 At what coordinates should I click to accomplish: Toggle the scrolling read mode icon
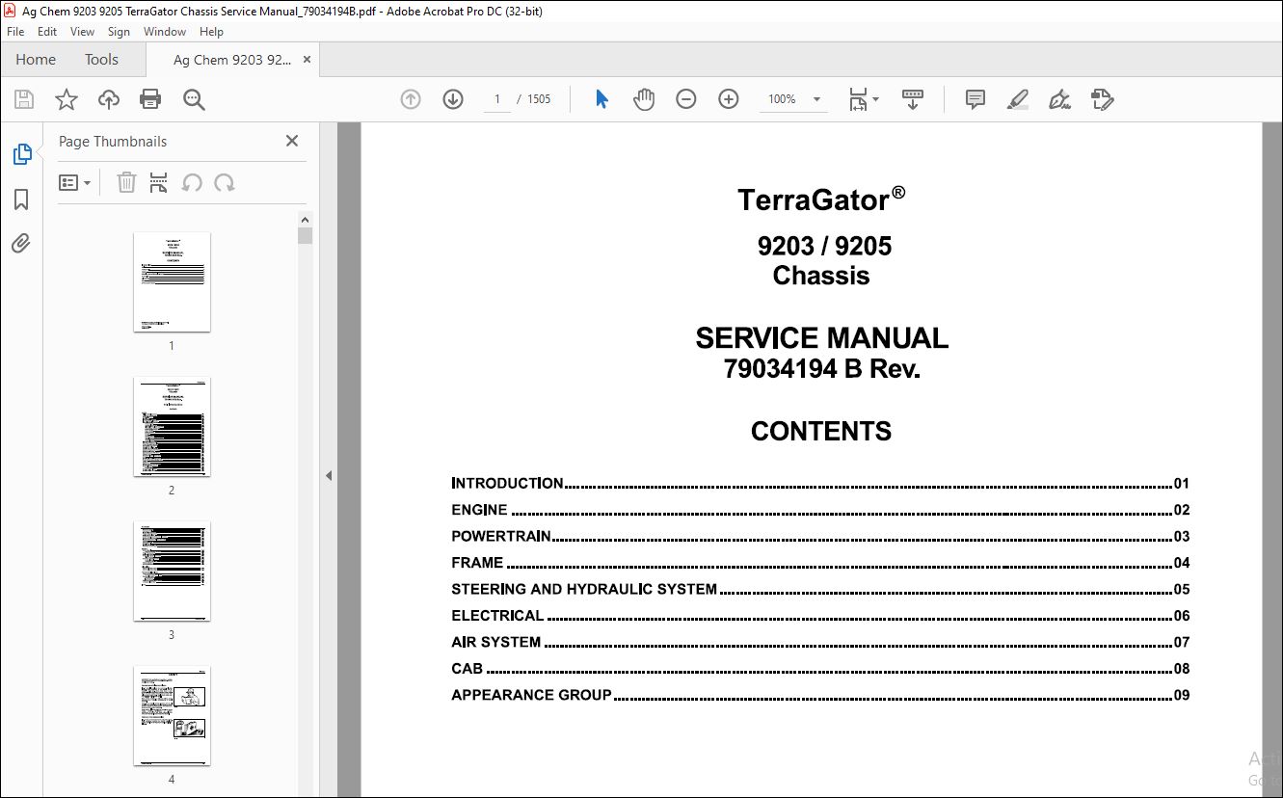[x=912, y=99]
